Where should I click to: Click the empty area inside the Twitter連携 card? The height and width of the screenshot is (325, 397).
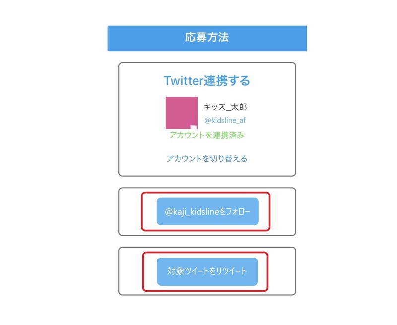(139, 149)
